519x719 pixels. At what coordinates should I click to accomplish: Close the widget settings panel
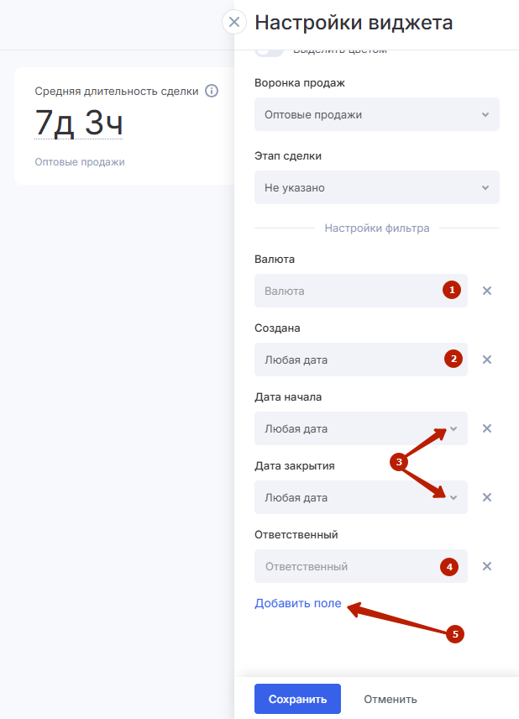coord(234,22)
